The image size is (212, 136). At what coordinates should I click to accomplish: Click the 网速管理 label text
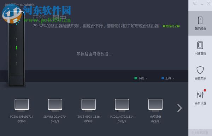pyautogui.click(x=200, y=53)
